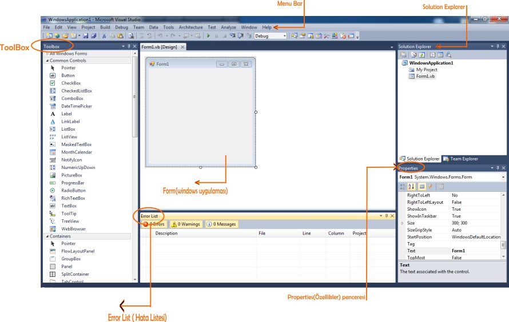Click Refresh icon in Solution Explorer
The height and width of the screenshot is (322, 509).
point(422,55)
